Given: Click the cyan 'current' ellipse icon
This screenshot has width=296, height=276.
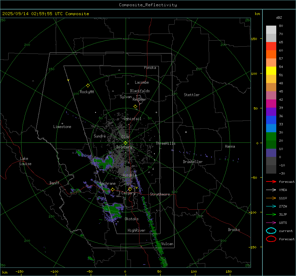Looking at the screenshot, I should click(271, 231).
